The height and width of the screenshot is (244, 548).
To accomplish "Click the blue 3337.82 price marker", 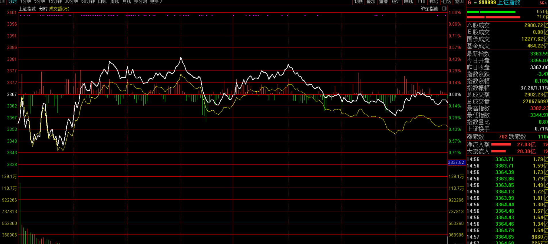I will coord(456,162).
